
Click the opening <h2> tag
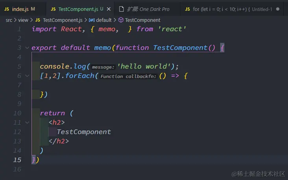point(57,122)
